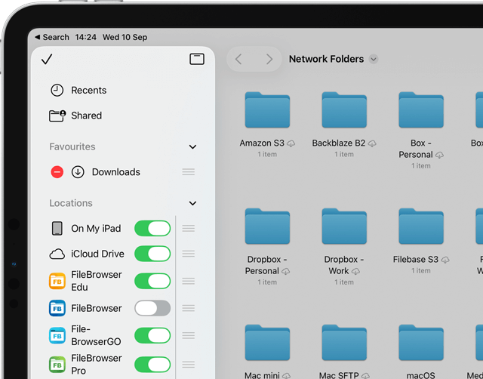This screenshot has width=483, height=379.
Task: Hide the sidebar using the panel icon
Action: coord(197,59)
